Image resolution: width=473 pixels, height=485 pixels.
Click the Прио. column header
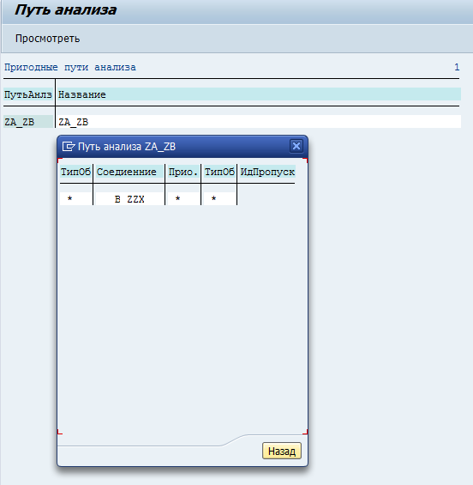[x=183, y=172]
